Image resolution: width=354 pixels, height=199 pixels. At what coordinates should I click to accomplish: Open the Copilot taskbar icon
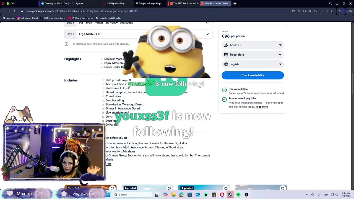pos(165,195)
